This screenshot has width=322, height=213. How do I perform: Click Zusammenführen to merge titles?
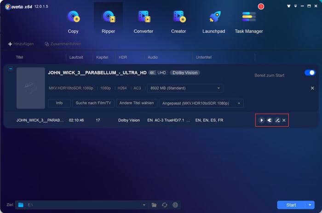(63, 44)
